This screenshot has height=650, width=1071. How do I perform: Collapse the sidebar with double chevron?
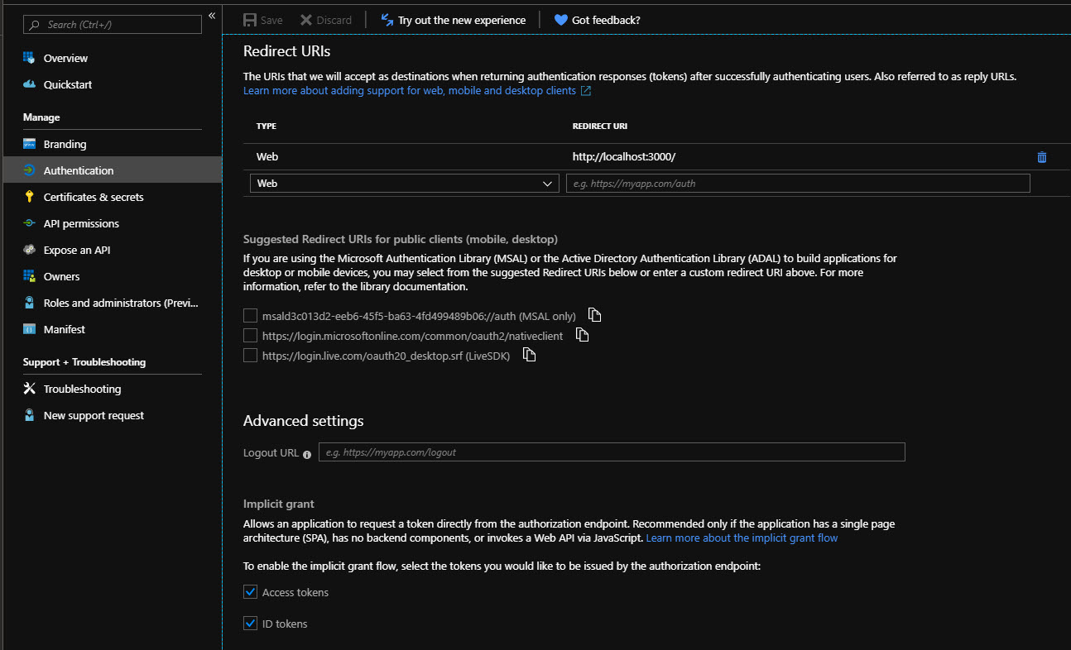[x=212, y=16]
